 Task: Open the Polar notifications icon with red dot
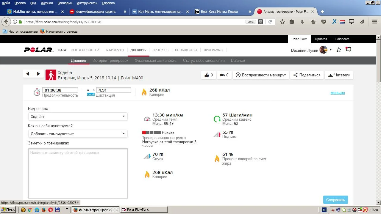(x=348, y=50)
